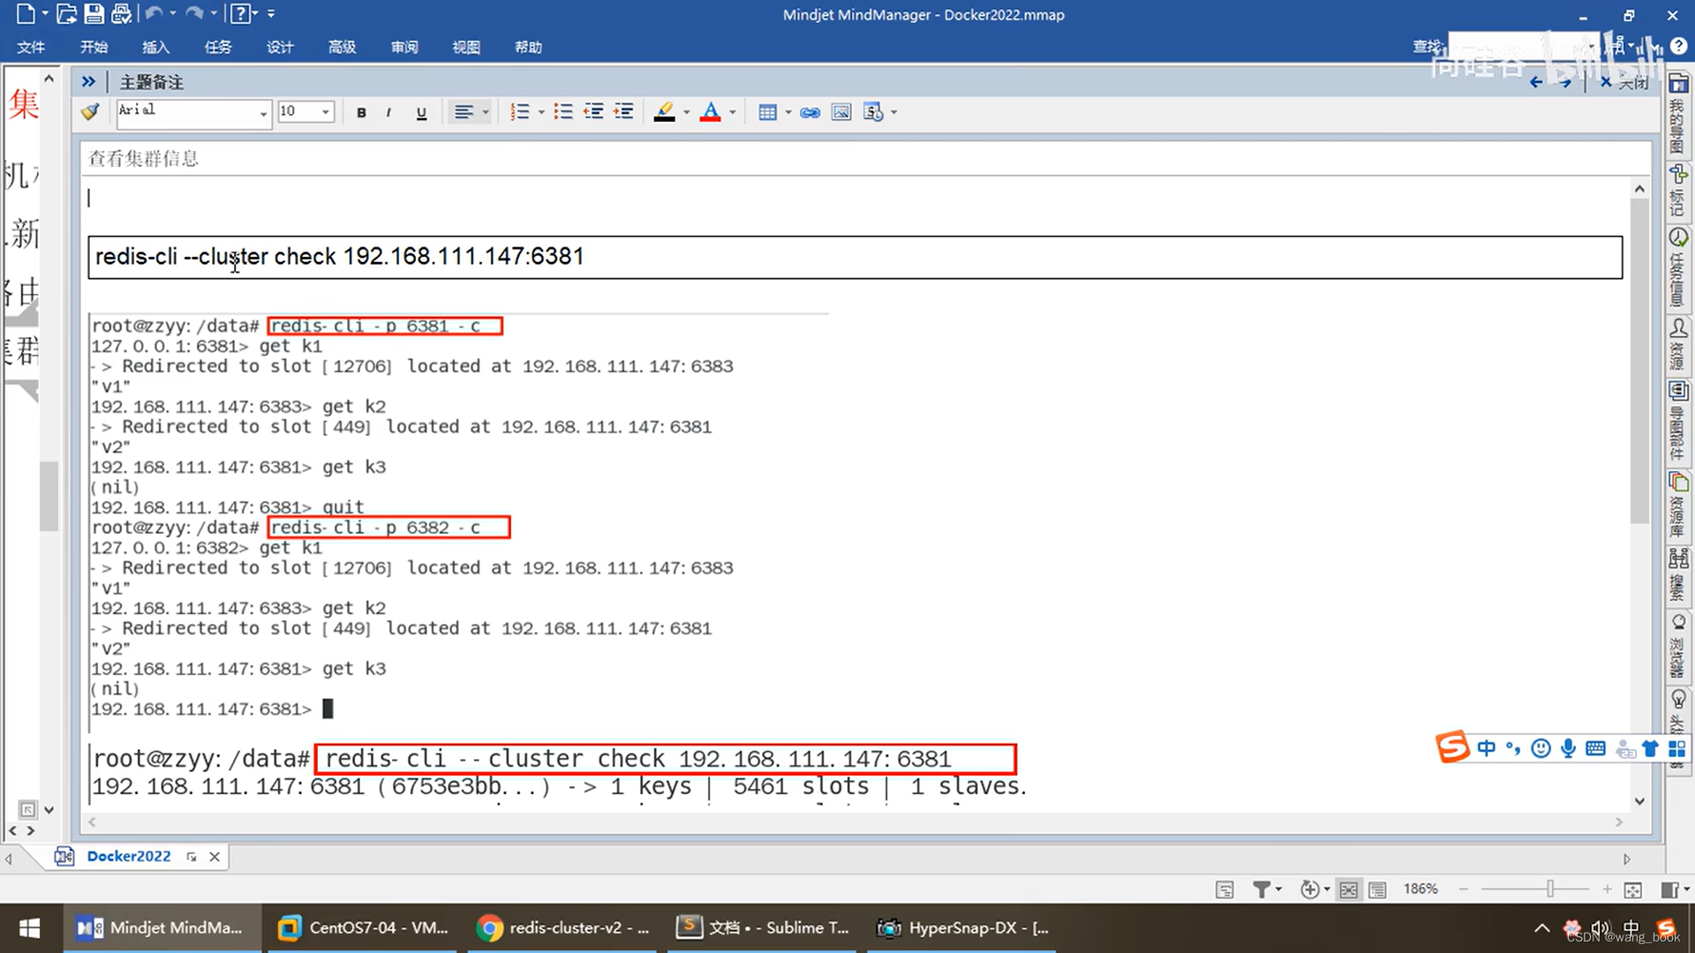1695x953 pixels.
Task: Click the bulleted list icon
Action: coord(562,112)
